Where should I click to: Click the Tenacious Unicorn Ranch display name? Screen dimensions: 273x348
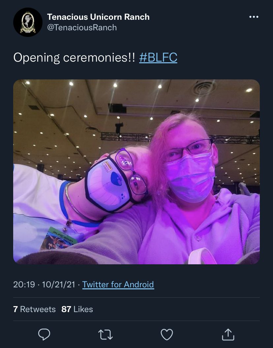point(98,17)
